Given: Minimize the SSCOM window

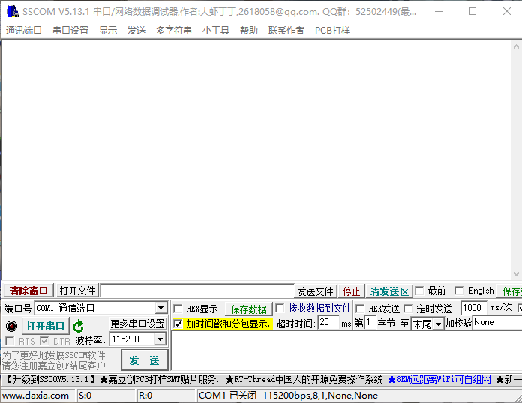Looking at the screenshot, I should pyautogui.click(x=439, y=12).
